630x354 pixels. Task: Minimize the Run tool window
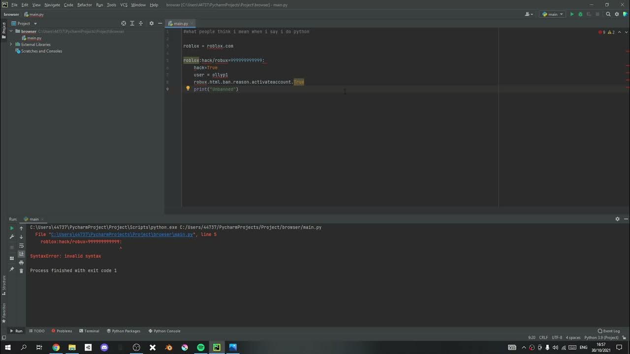626,219
